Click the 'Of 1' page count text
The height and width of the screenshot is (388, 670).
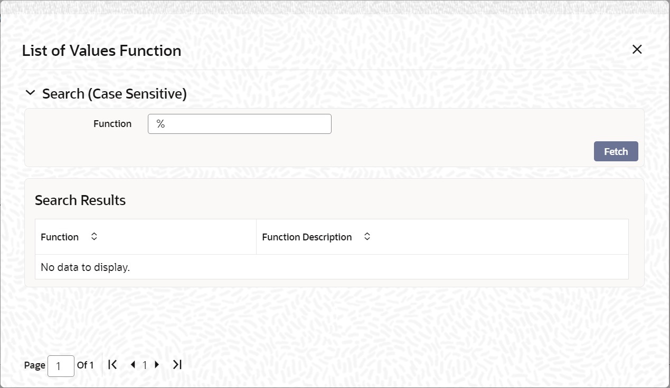tap(86, 365)
